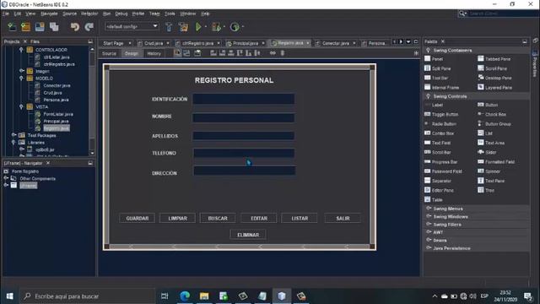Click the Profile Project globe icon
The height and width of the screenshot is (304, 540).
235,26
